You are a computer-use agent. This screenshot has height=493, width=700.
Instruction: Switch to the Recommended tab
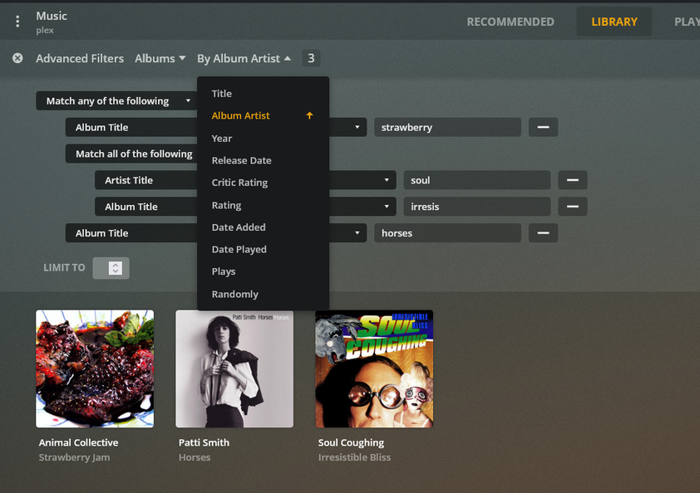[510, 22]
